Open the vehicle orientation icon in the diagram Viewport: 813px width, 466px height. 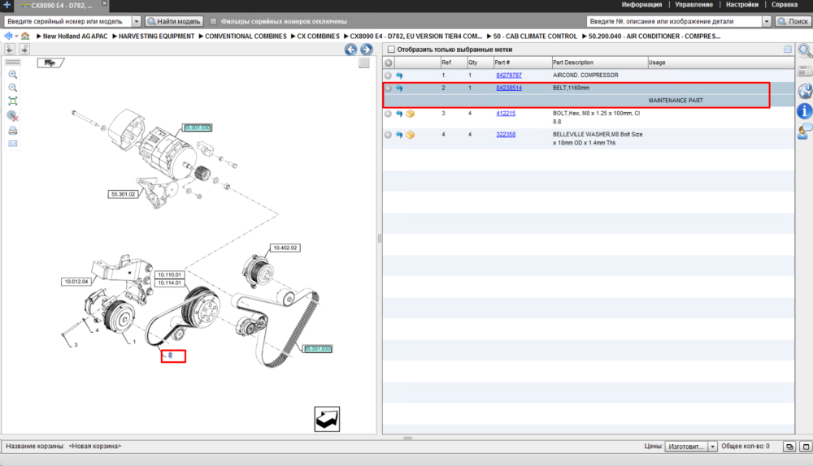click(50, 63)
